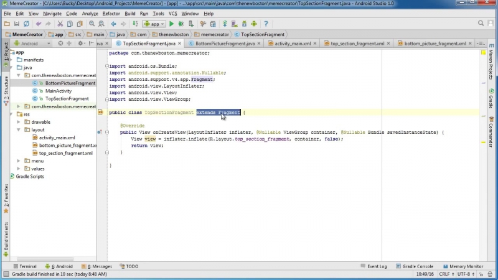Open the Terminal tool window
Image resolution: width=498 pixels, height=280 pixels.
(25, 266)
